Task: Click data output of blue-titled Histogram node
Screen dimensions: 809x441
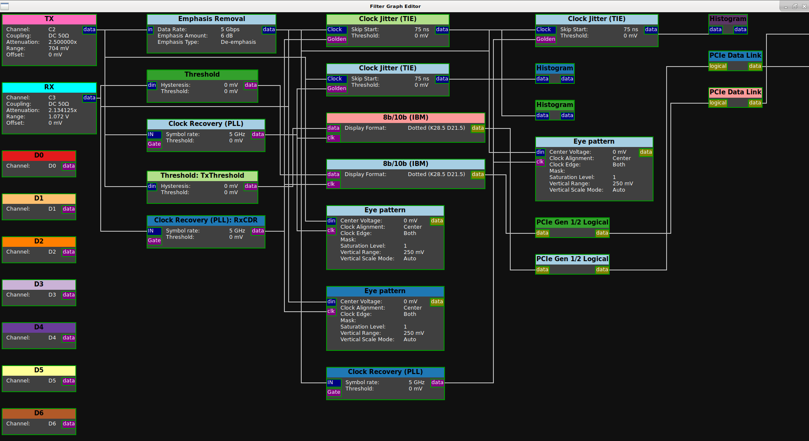Action: click(x=567, y=79)
